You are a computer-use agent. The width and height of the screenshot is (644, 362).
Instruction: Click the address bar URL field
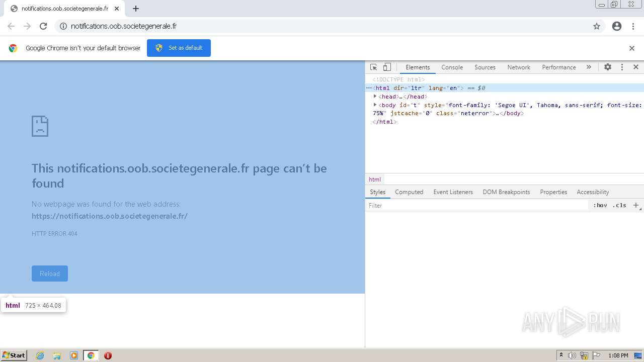[x=330, y=26]
